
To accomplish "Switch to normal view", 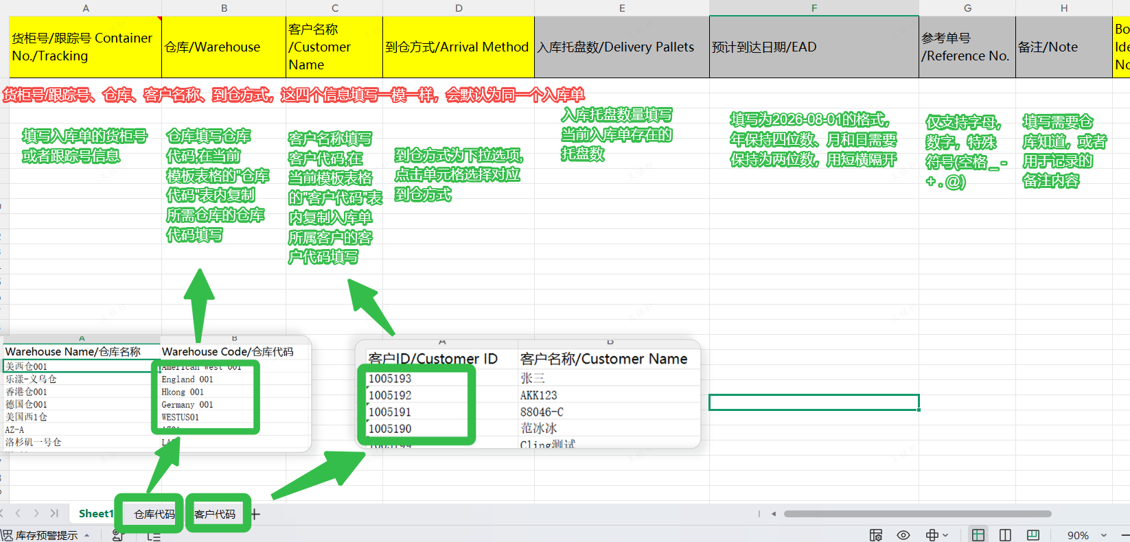I will pos(978,535).
